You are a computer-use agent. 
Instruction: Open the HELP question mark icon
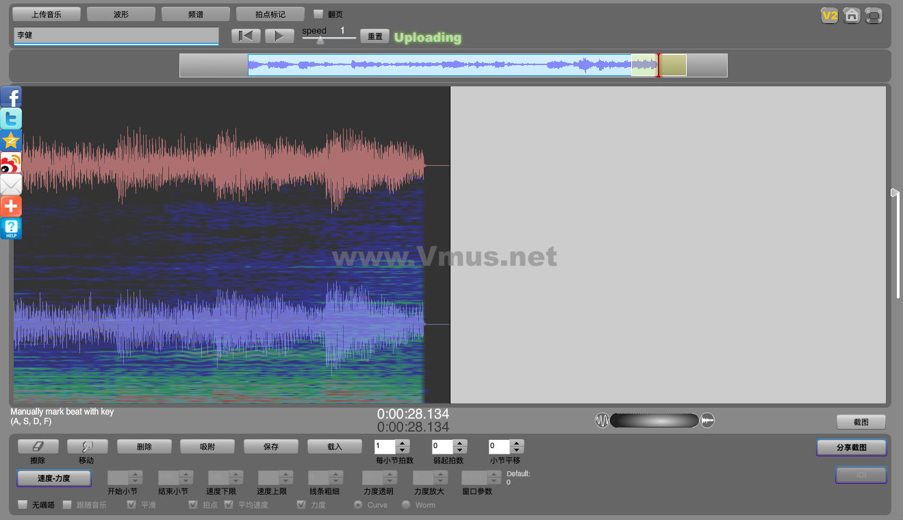pos(11,228)
